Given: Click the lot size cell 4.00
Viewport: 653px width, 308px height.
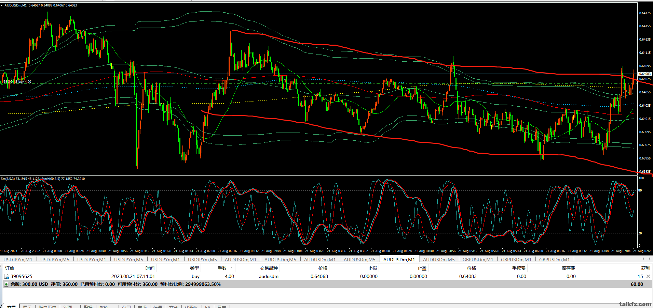Looking at the screenshot, I should click(x=229, y=276).
